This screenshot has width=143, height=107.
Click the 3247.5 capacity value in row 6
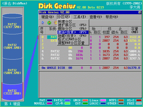(x=135, y=59)
